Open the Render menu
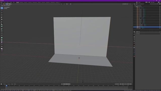Screen dimensions: 161x91 [x=8, y=2]
